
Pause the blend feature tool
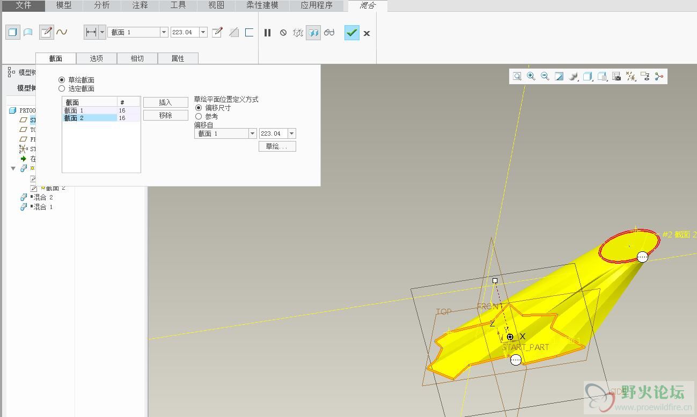(267, 33)
